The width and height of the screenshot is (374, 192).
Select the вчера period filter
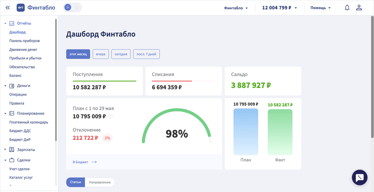[x=101, y=54]
